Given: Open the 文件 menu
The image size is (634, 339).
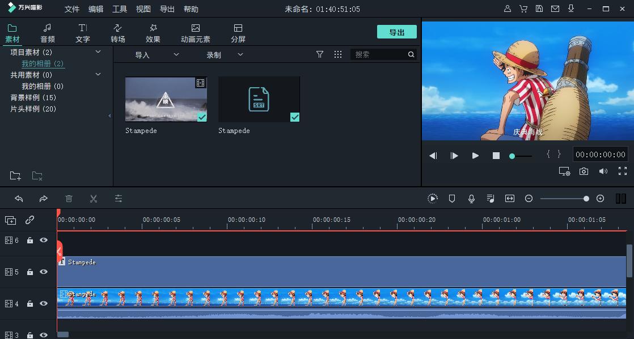Looking at the screenshot, I should (71, 8).
